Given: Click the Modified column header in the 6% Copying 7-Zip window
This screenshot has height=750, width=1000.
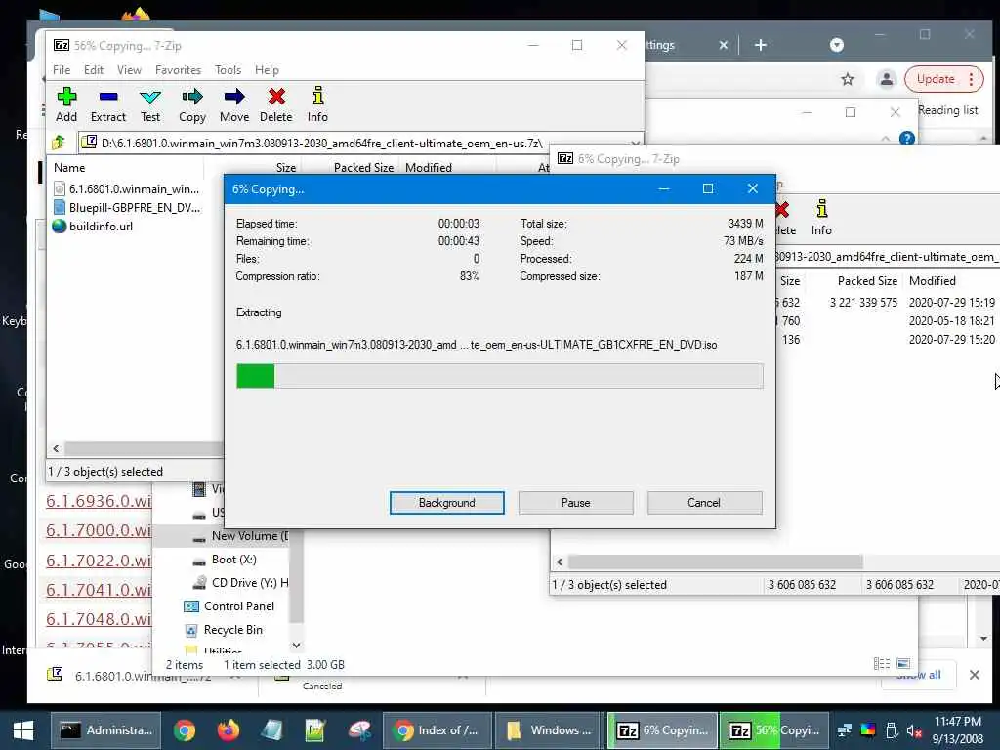Looking at the screenshot, I should (x=933, y=280).
